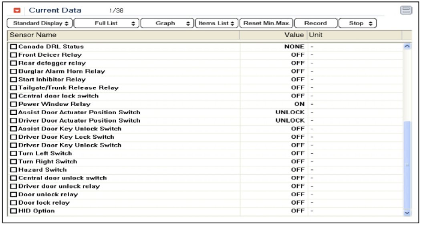Click the scrollbar up arrow

coord(407,46)
